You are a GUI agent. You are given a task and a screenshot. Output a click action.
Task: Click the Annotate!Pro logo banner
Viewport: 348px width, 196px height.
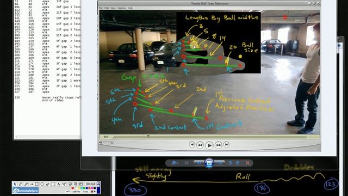pos(26,190)
